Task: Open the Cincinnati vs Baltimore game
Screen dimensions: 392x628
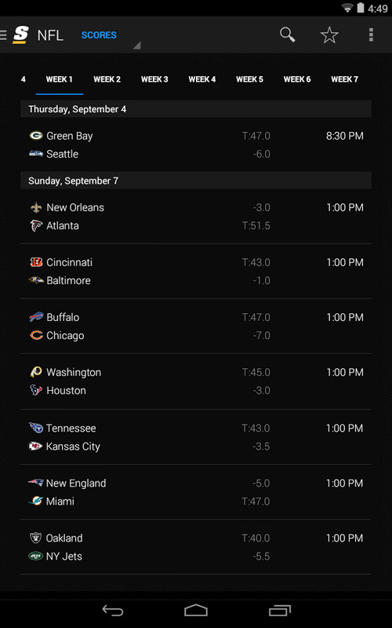Action: click(196, 271)
